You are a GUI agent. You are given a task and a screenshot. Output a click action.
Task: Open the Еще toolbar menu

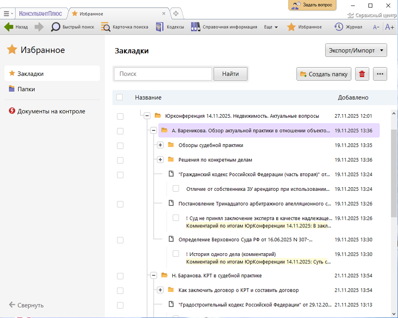coord(271,27)
